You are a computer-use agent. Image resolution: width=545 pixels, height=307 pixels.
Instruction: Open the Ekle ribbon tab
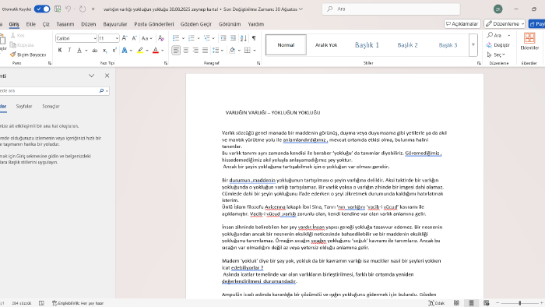click(x=31, y=24)
